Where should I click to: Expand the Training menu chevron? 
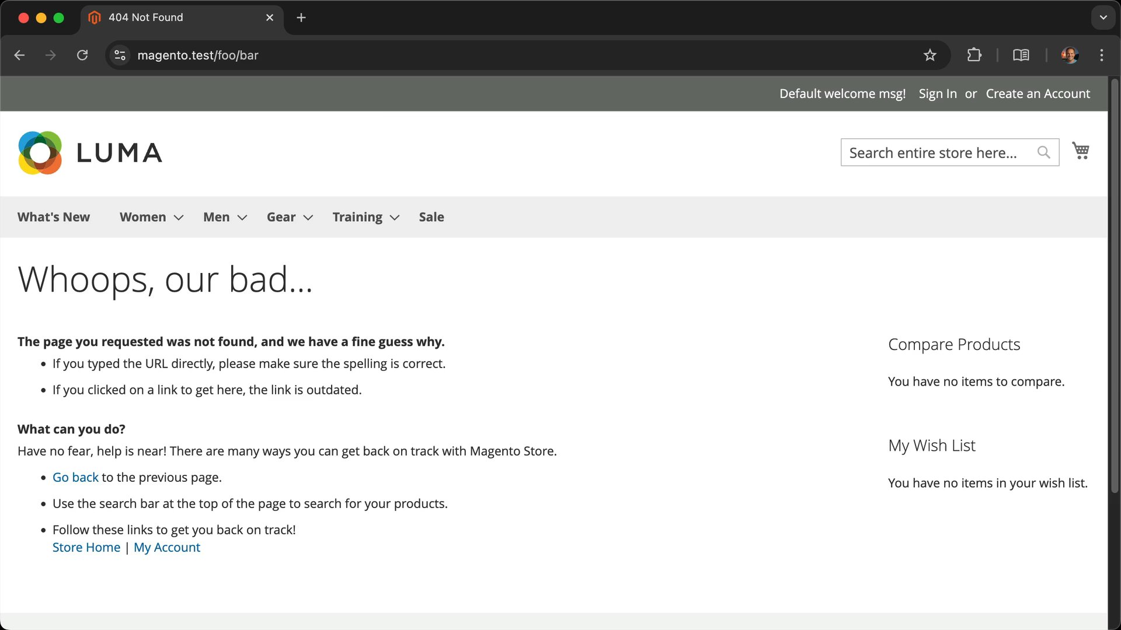pyautogui.click(x=395, y=218)
